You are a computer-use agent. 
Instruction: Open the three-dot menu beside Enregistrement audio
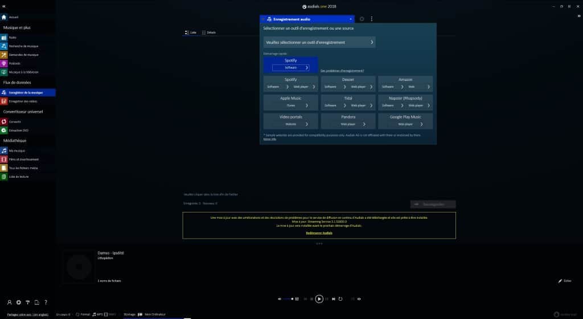click(372, 19)
